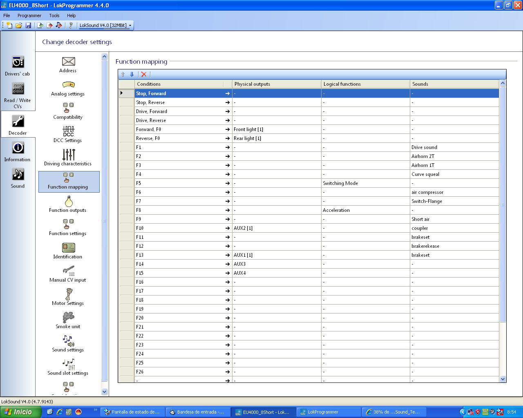Open Motor Settings page
Image resolution: width=523 pixels, height=418 pixels.
[x=68, y=297]
